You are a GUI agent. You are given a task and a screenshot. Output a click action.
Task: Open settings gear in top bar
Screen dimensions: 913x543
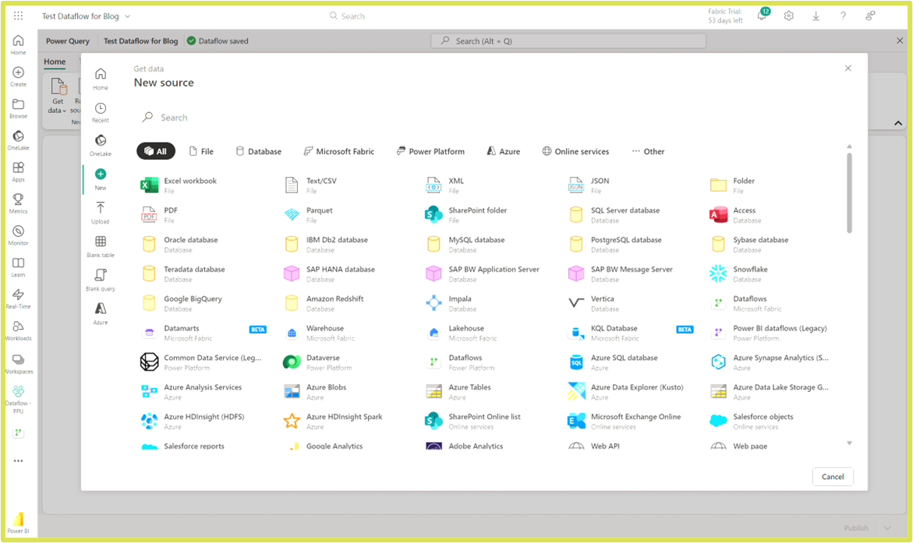point(788,16)
